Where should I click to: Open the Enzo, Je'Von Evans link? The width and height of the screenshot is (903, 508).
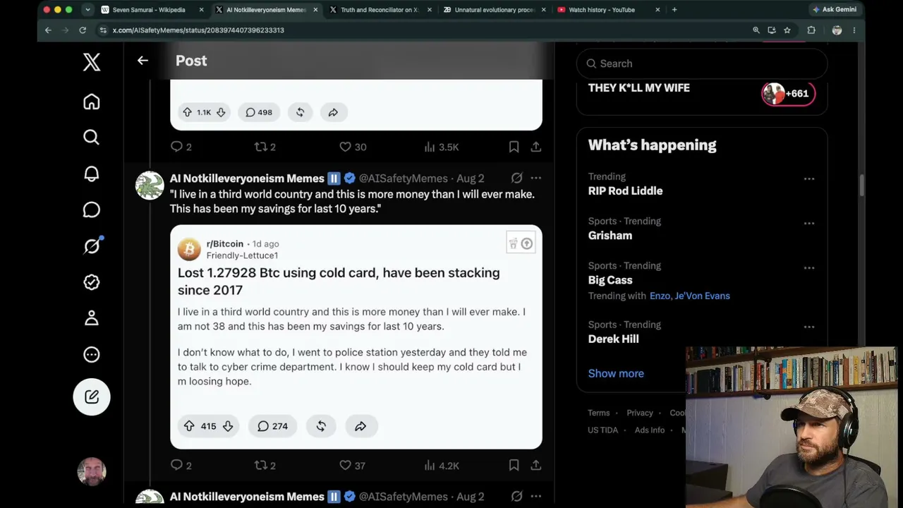[690, 296]
